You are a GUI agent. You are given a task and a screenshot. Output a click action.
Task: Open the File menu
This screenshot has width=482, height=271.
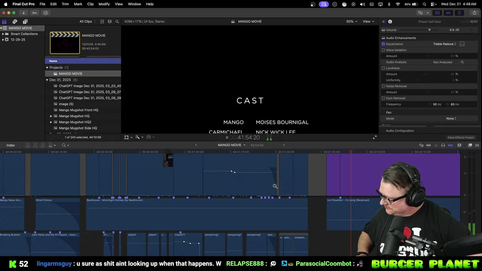[43, 4]
